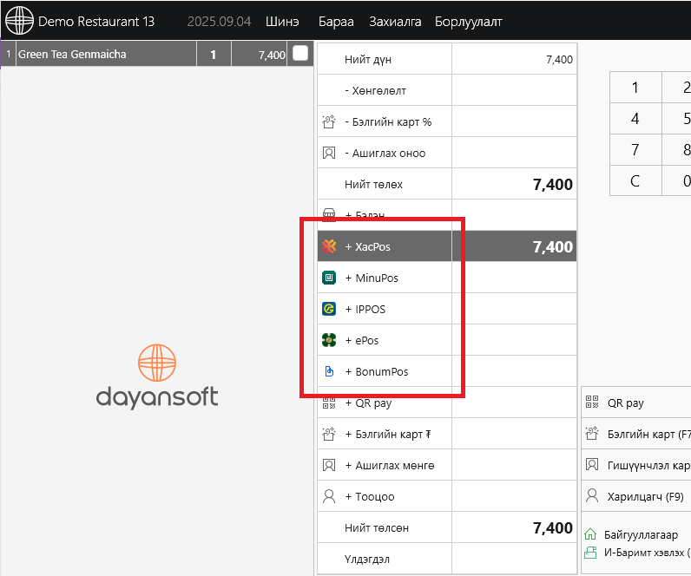Click the Байгууллагаар option

(x=641, y=534)
